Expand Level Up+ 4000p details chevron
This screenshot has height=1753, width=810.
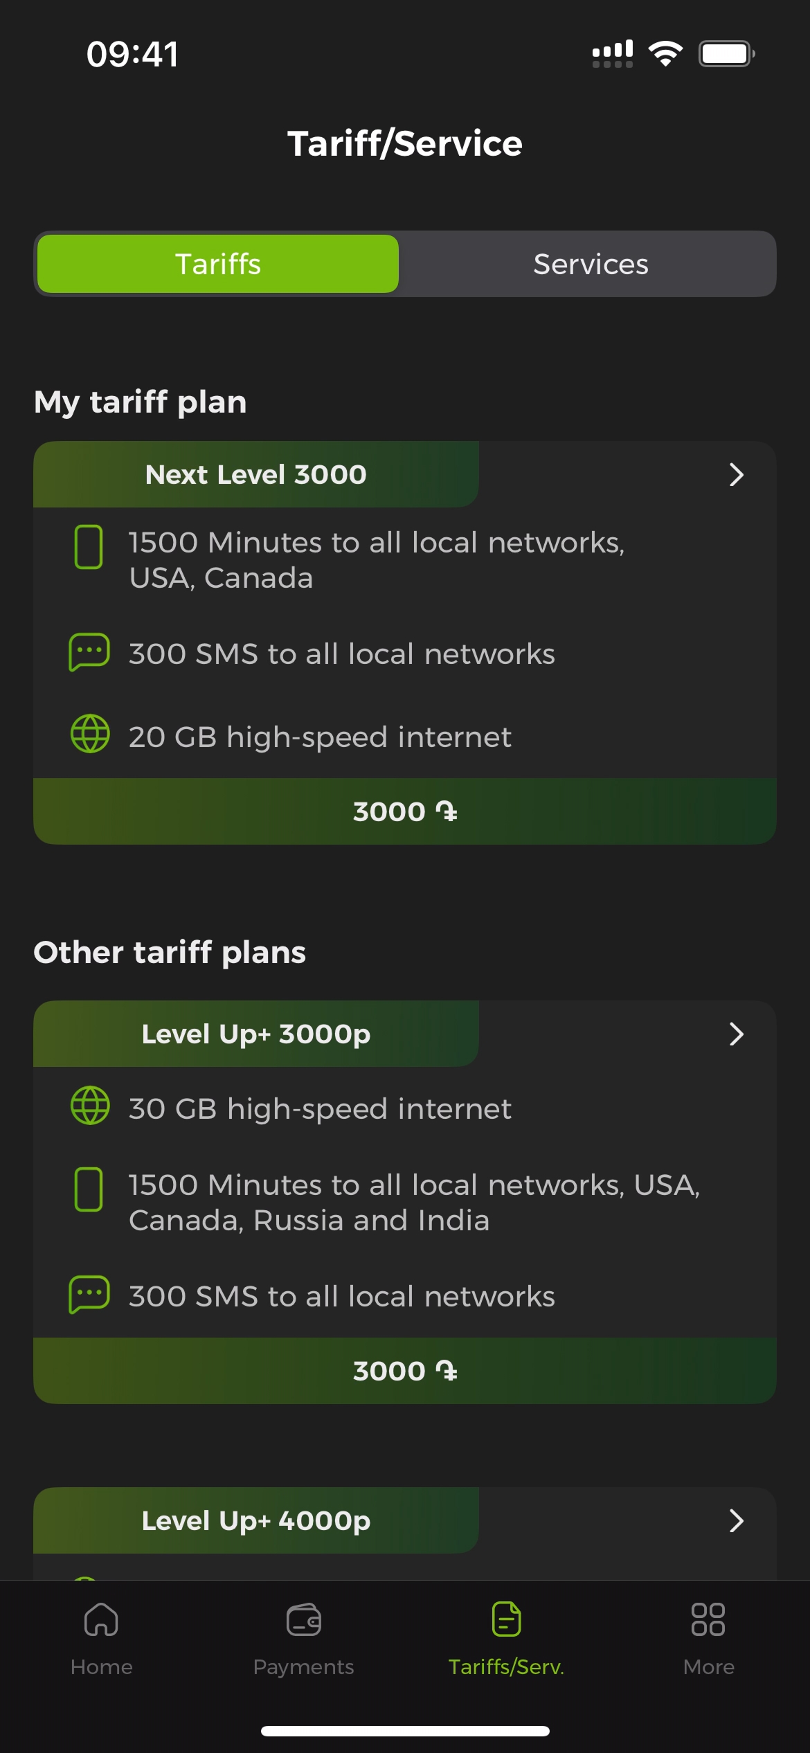736,1521
